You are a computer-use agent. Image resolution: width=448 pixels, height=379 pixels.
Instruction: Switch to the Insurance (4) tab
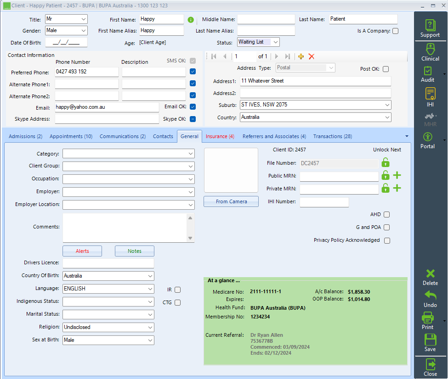[220, 136]
